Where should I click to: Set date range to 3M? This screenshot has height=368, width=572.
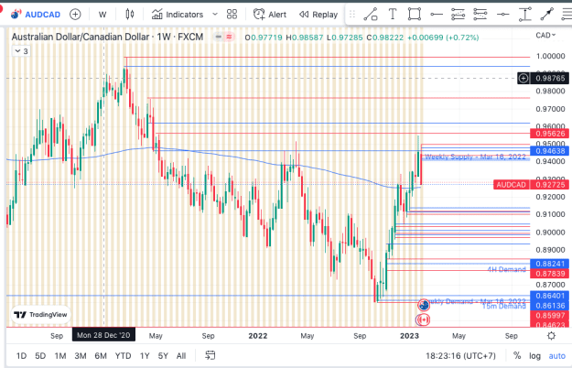(x=81, y=355)
